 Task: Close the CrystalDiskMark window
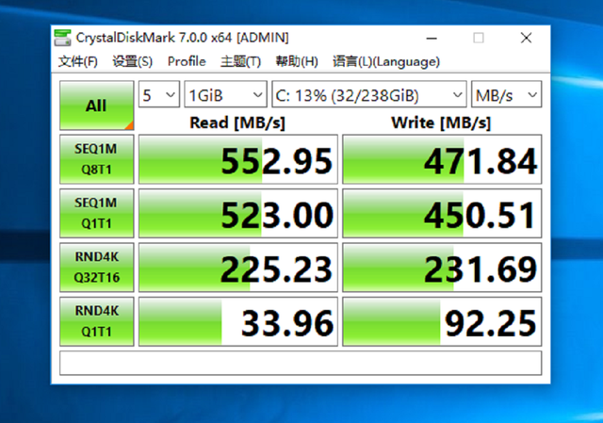click(526, 38)
